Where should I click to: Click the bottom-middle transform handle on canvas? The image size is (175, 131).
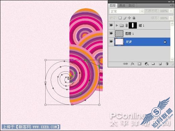[x=72, y=105]
